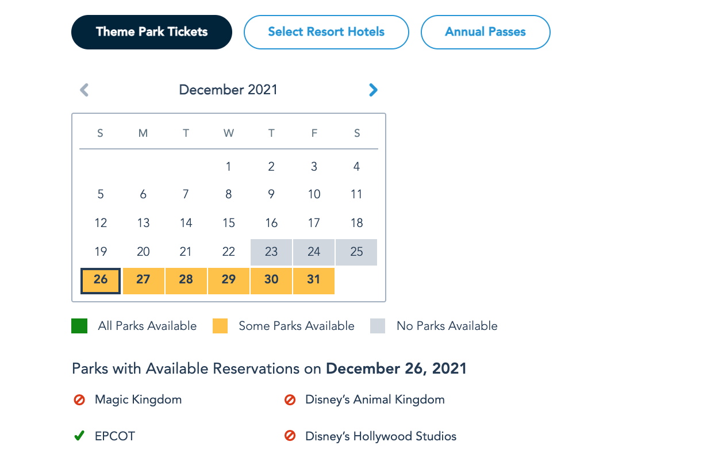Viewport: 707px width, 461px height.
Task: Select December 1 calendar date
Action: 229,167
